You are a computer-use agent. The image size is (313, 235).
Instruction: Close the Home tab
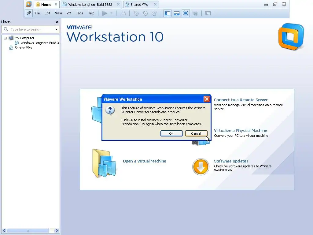56,4
